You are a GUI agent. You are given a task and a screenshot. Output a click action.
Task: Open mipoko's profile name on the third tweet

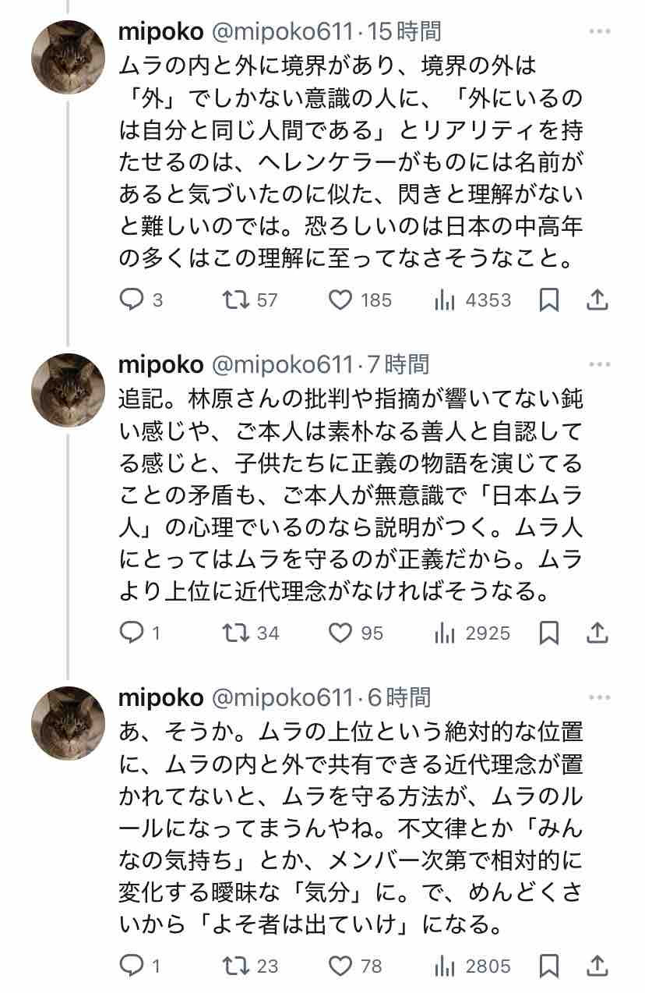161,697
